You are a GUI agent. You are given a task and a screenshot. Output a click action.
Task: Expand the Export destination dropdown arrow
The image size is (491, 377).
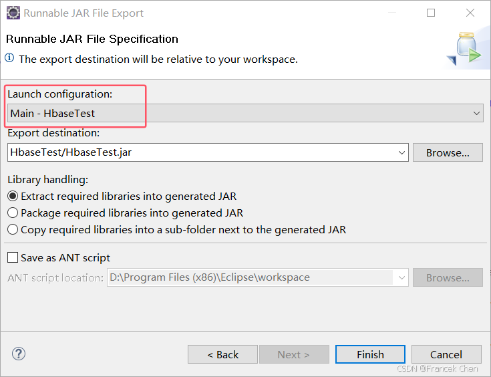402,152
